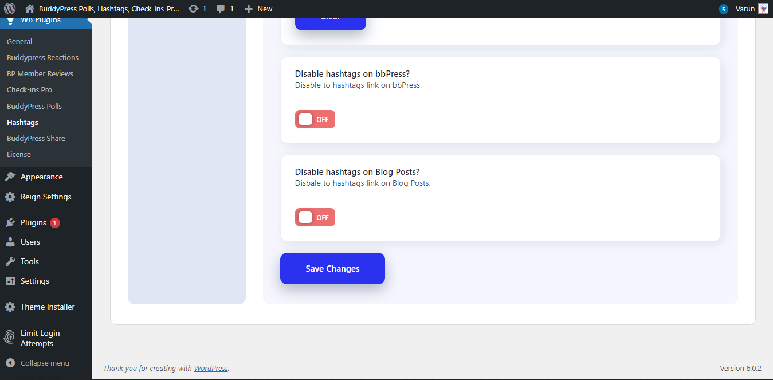Open the Users menu
Image resolution: width=773 pixels, height=380 pixels.
[x=30, y=242]
